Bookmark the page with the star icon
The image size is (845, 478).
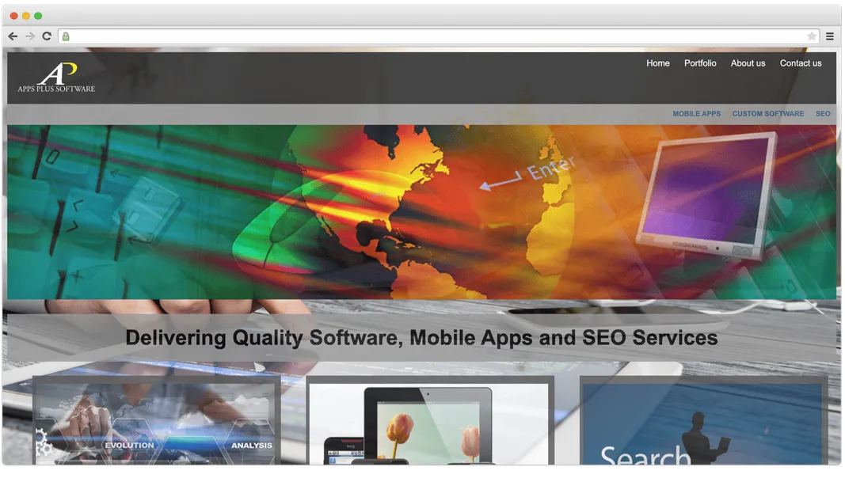pyautogui.click(x=812, y=36)
